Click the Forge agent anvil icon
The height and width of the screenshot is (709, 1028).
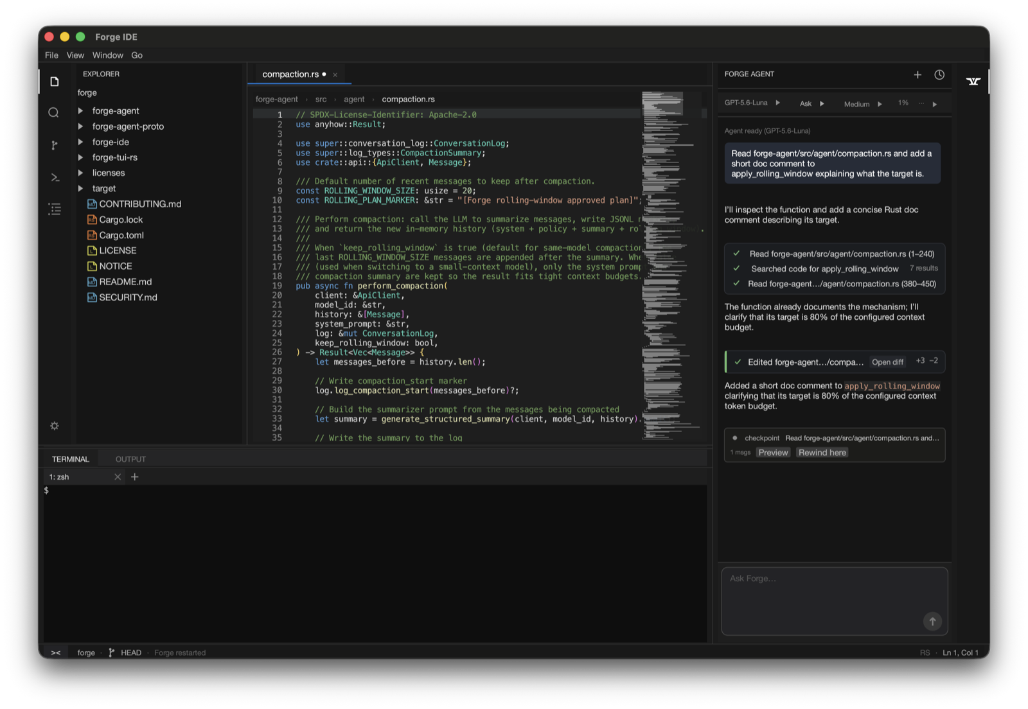point(973,81)
